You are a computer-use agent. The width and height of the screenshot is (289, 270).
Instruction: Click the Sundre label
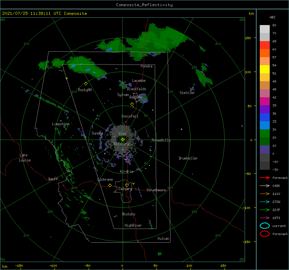point(97,133)
